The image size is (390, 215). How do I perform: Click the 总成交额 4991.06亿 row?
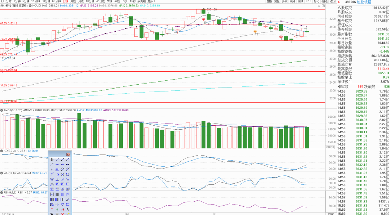click(x=363, y=60)
